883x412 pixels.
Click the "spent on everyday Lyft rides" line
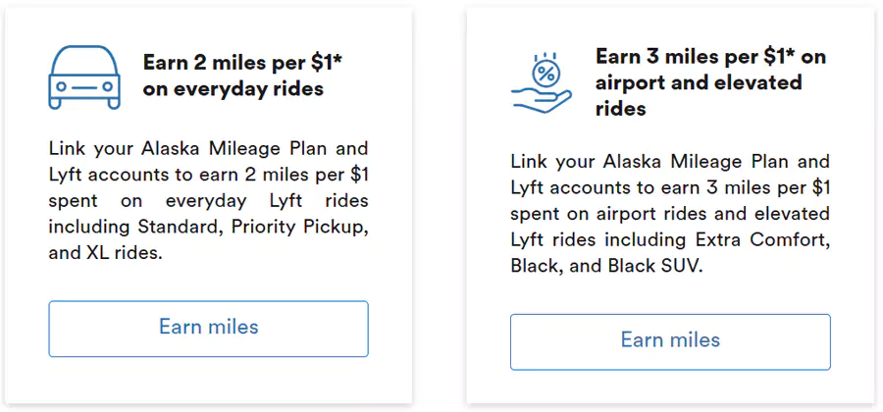tap(208, 201)
